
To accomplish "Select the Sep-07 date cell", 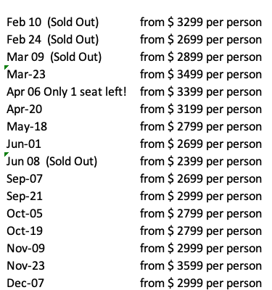I will click(x=25, y=179).
